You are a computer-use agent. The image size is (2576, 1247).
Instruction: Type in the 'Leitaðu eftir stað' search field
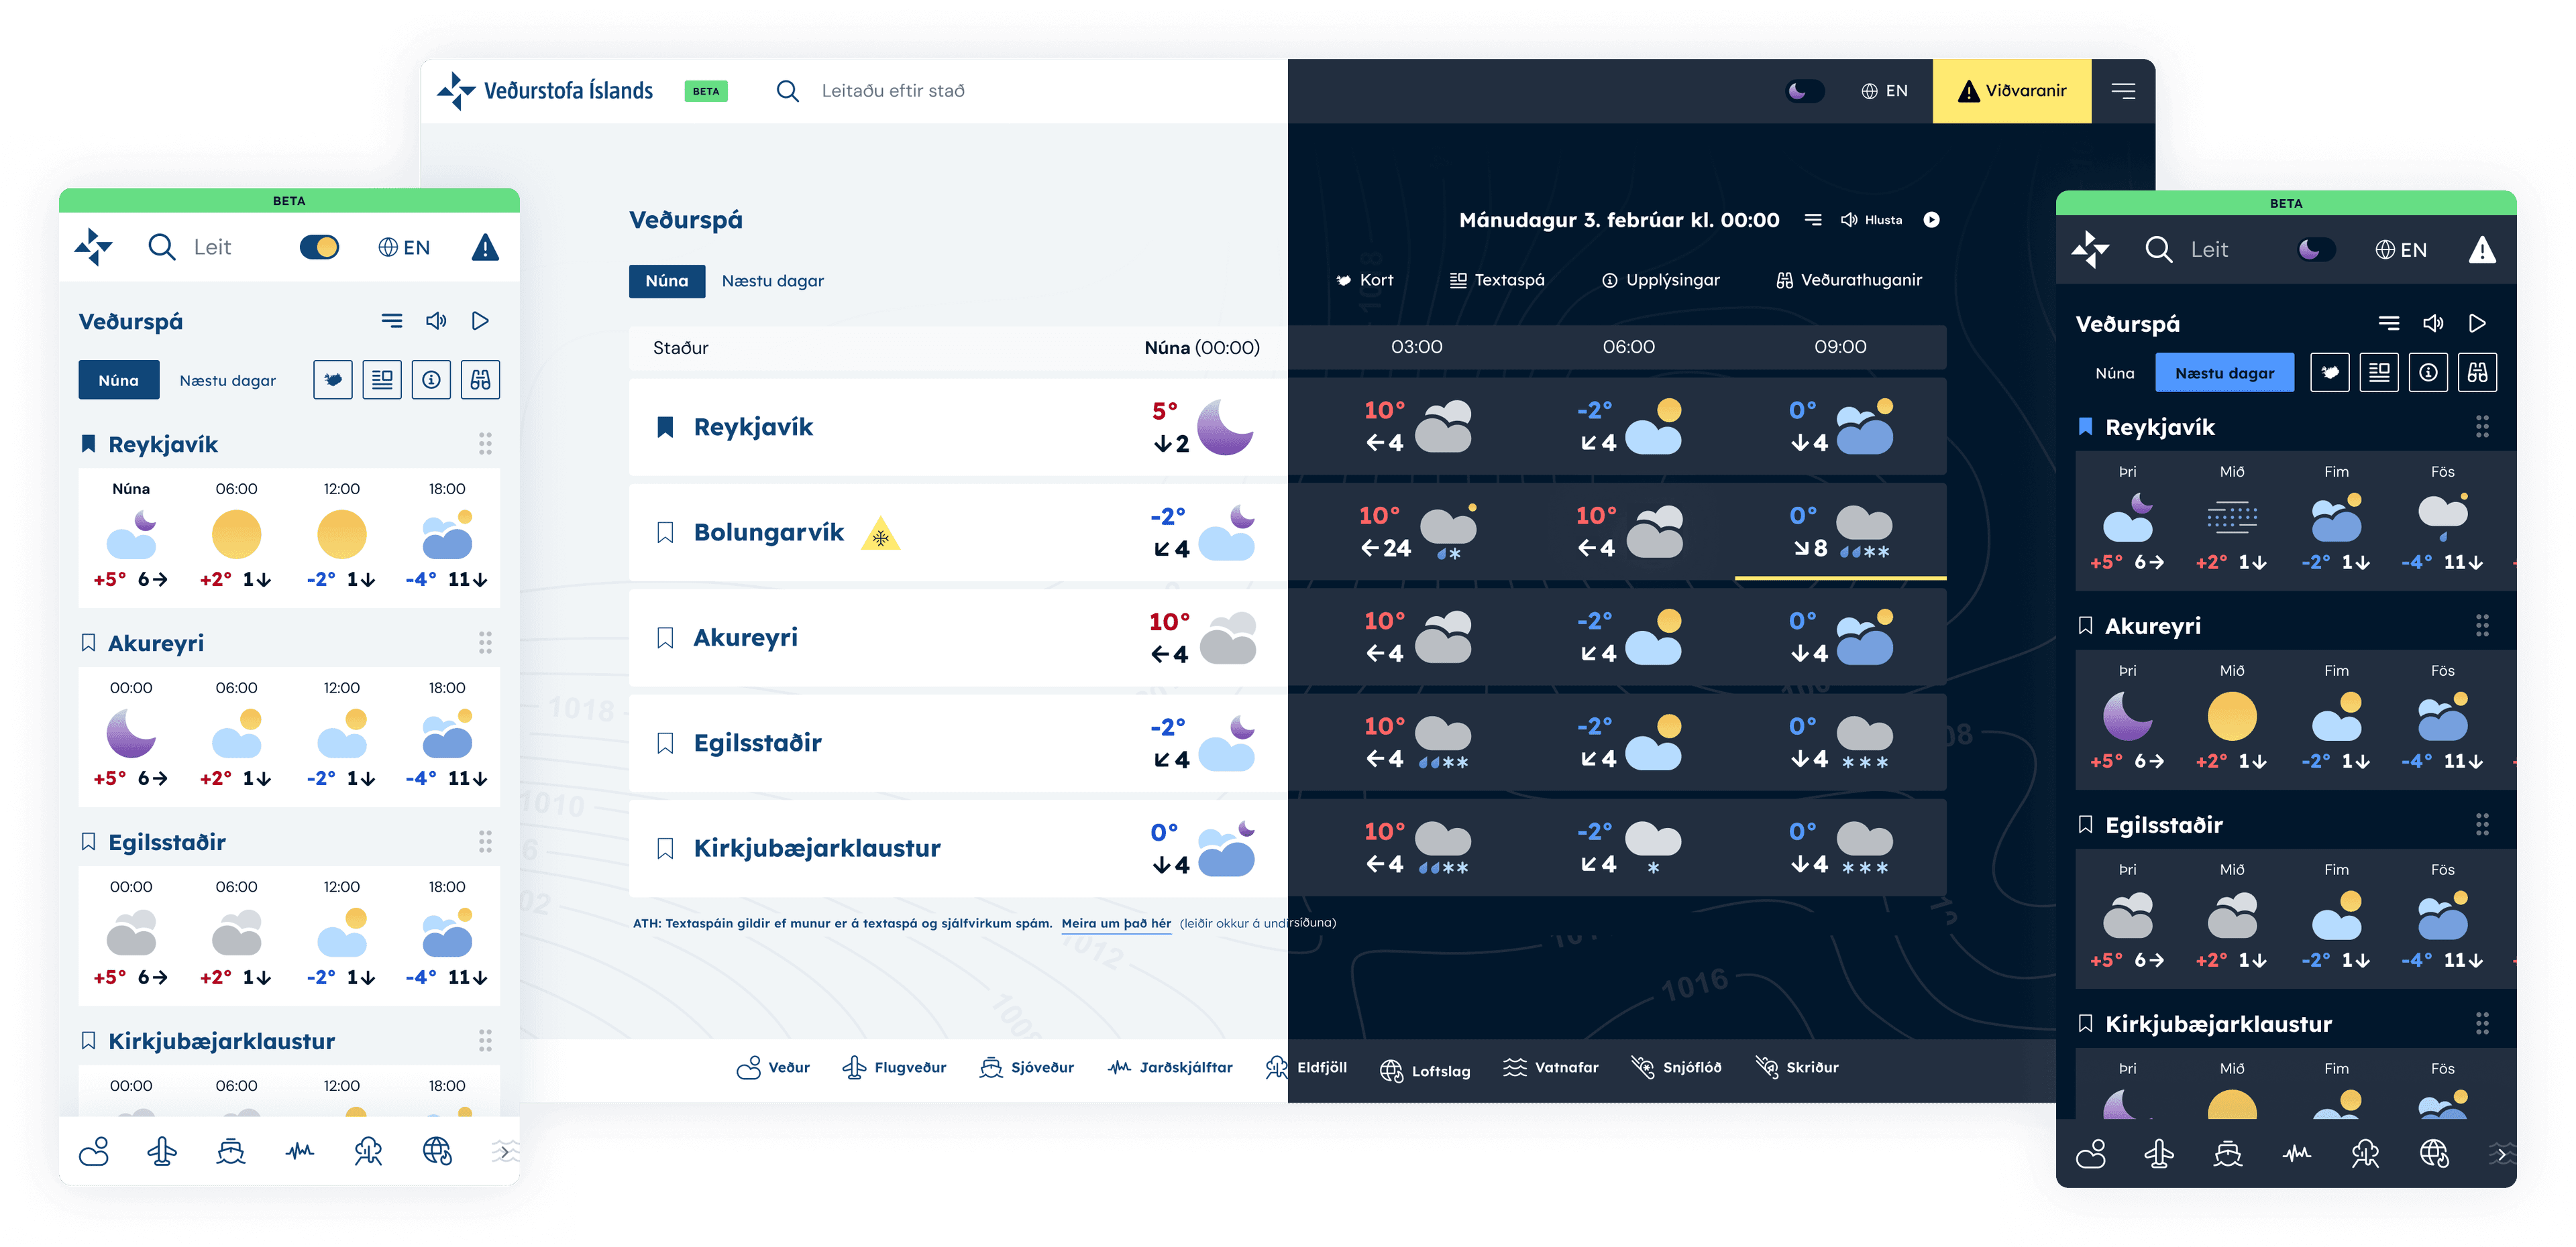click(893, 91)
